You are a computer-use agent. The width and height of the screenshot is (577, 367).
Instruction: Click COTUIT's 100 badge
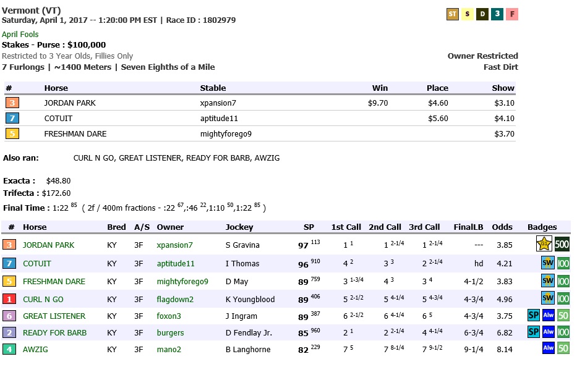[563, 263]
